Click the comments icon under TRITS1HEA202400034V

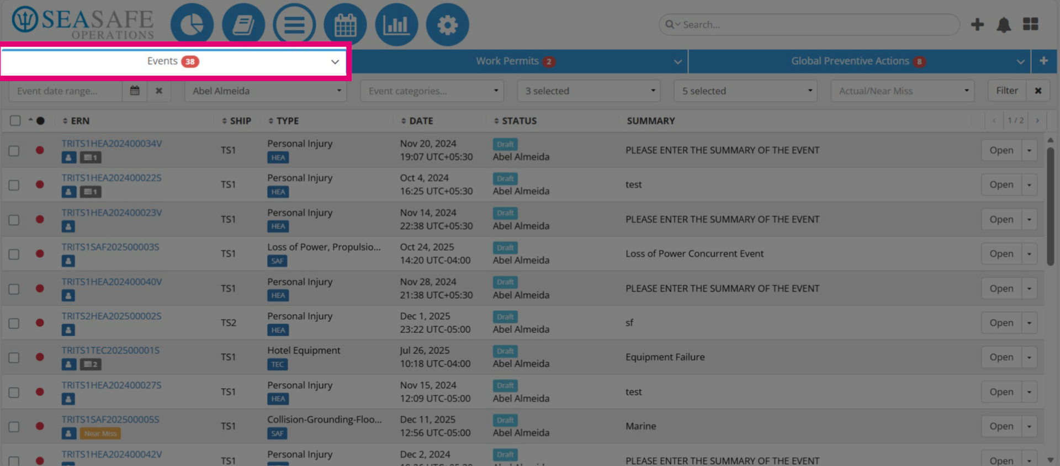point(91,158)
